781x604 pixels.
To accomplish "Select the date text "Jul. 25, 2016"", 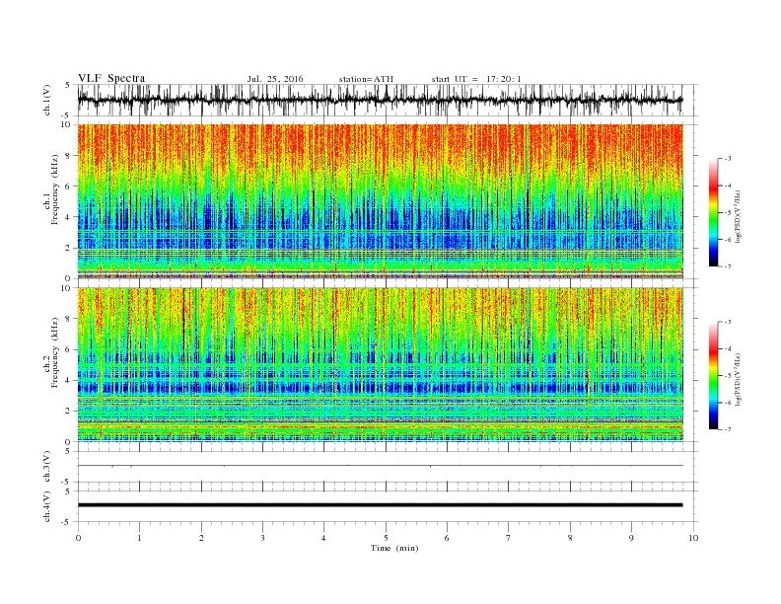I will (275, 79).
